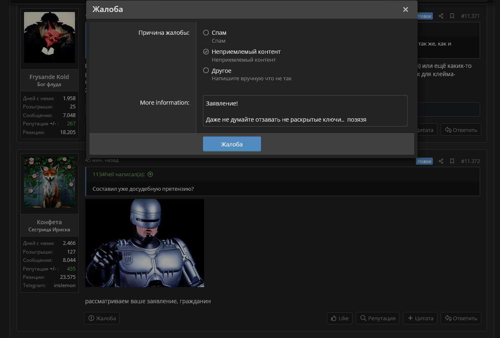Screen dimensions: 500x338
Task: Open Репутация for Конфета's post
Action: click(x=377, y=318)
